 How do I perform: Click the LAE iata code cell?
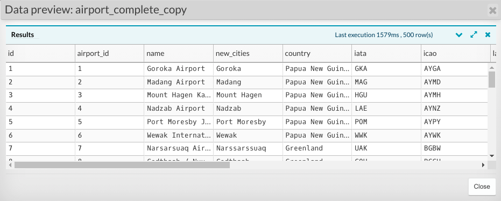[x=386, y=109]
